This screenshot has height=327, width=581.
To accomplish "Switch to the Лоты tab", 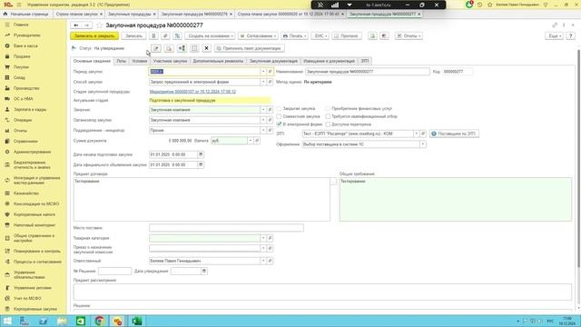I will [121, 61].
